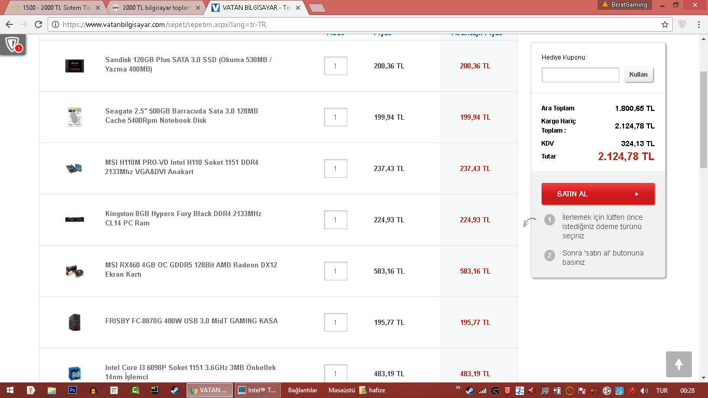Focus the Hediye Kuponu input field
The image size is (708, 398).
[x=580, y=75]
